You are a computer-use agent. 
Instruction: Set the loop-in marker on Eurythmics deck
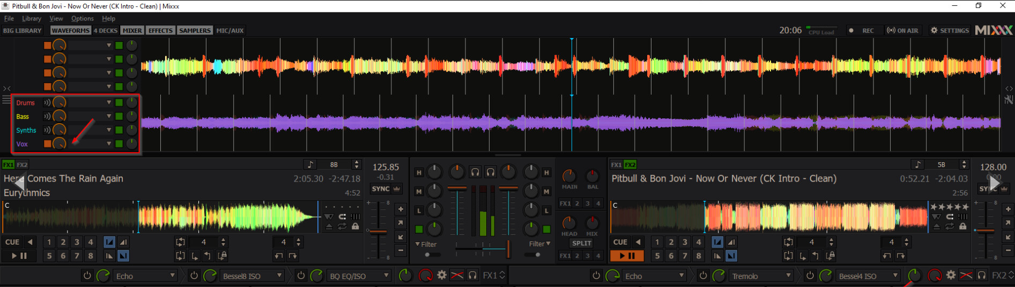tap(195, 256)
